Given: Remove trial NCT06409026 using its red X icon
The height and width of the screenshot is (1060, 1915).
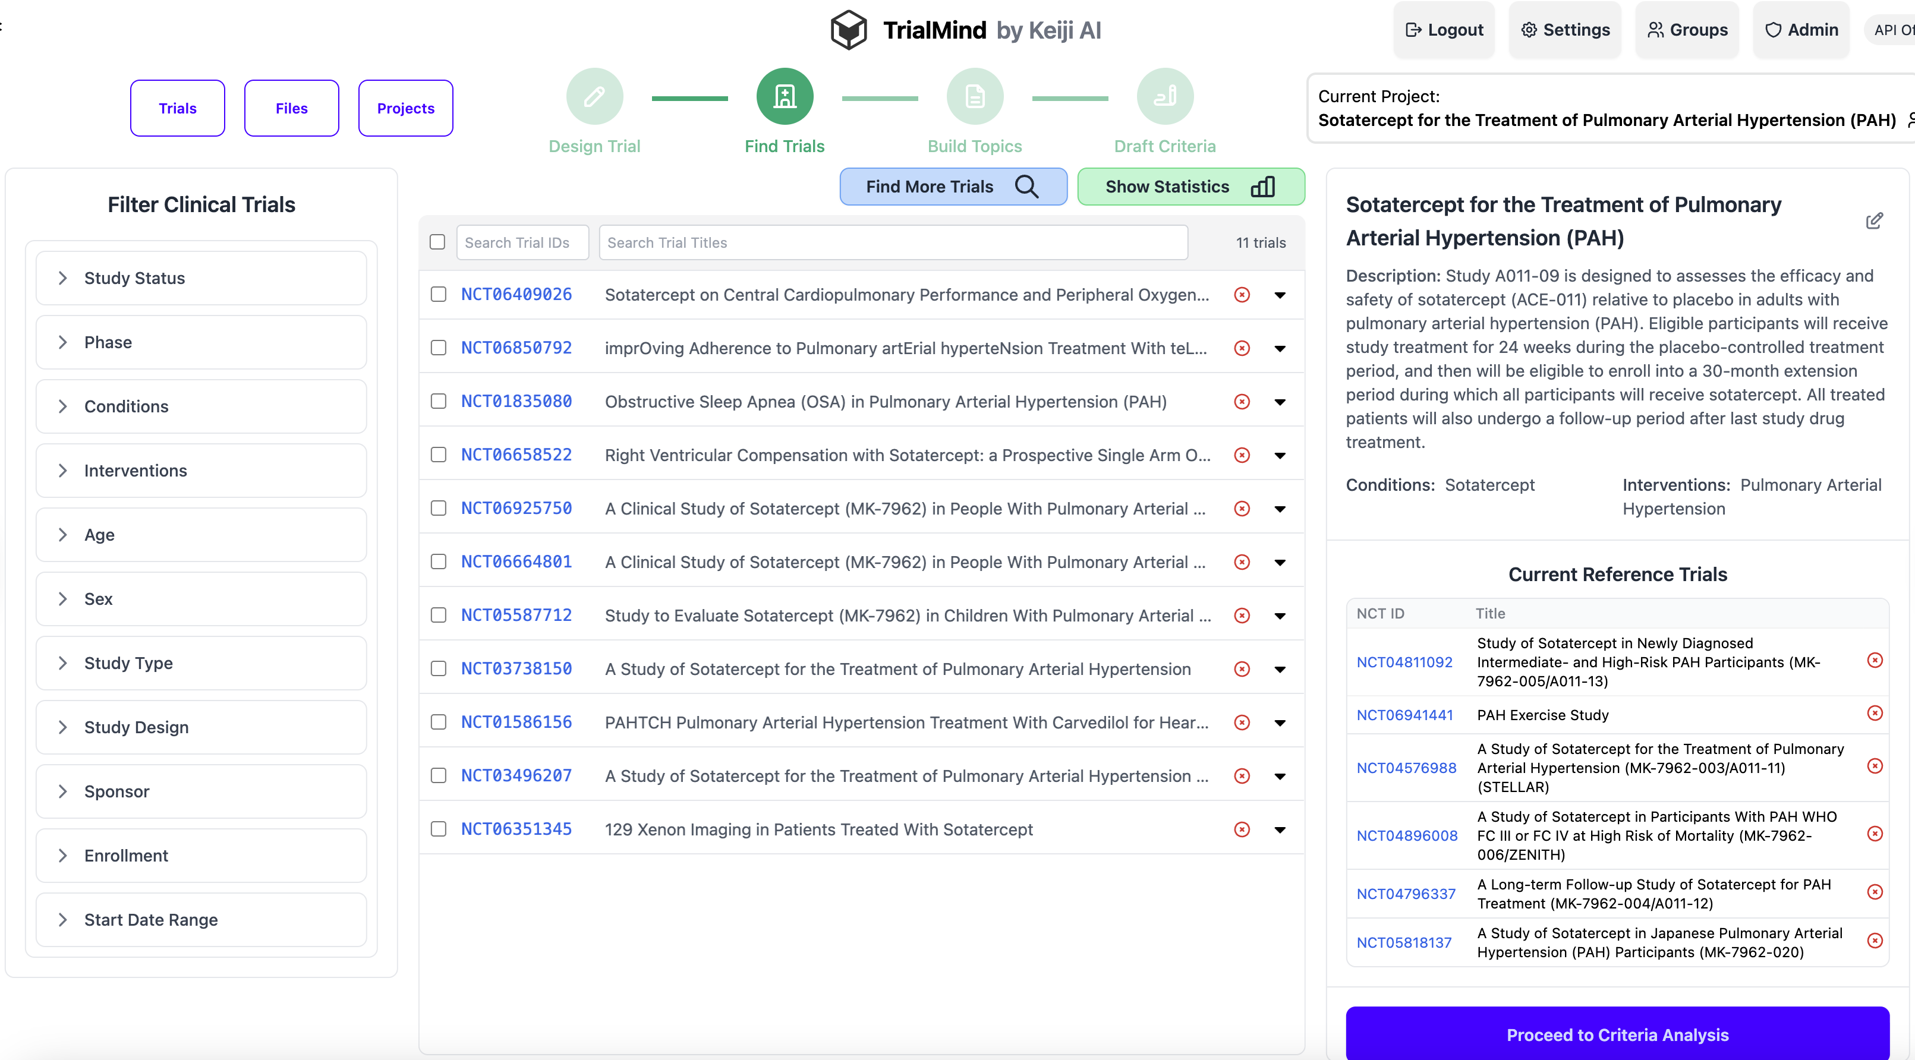Looking at the screenshot, I should tap(1242, 295).
